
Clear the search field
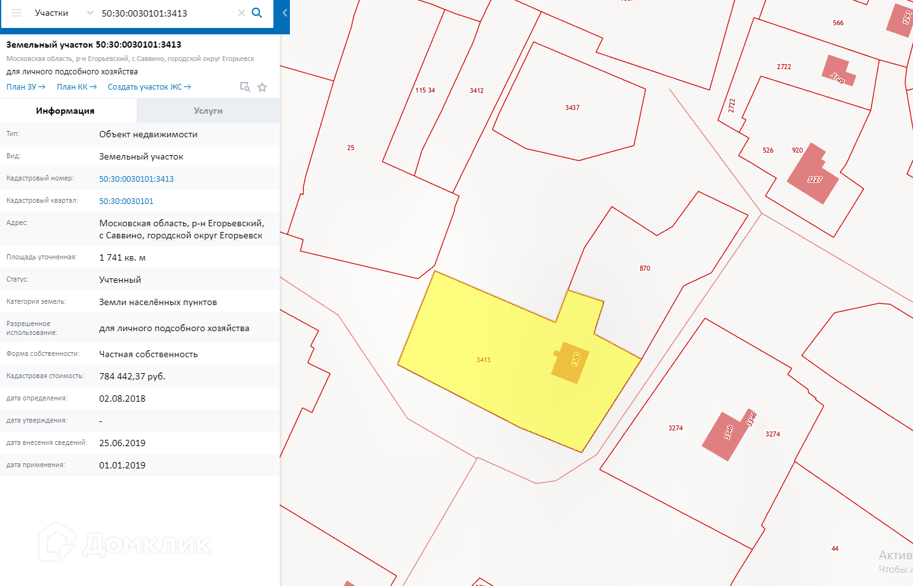(x=242, y=13)
